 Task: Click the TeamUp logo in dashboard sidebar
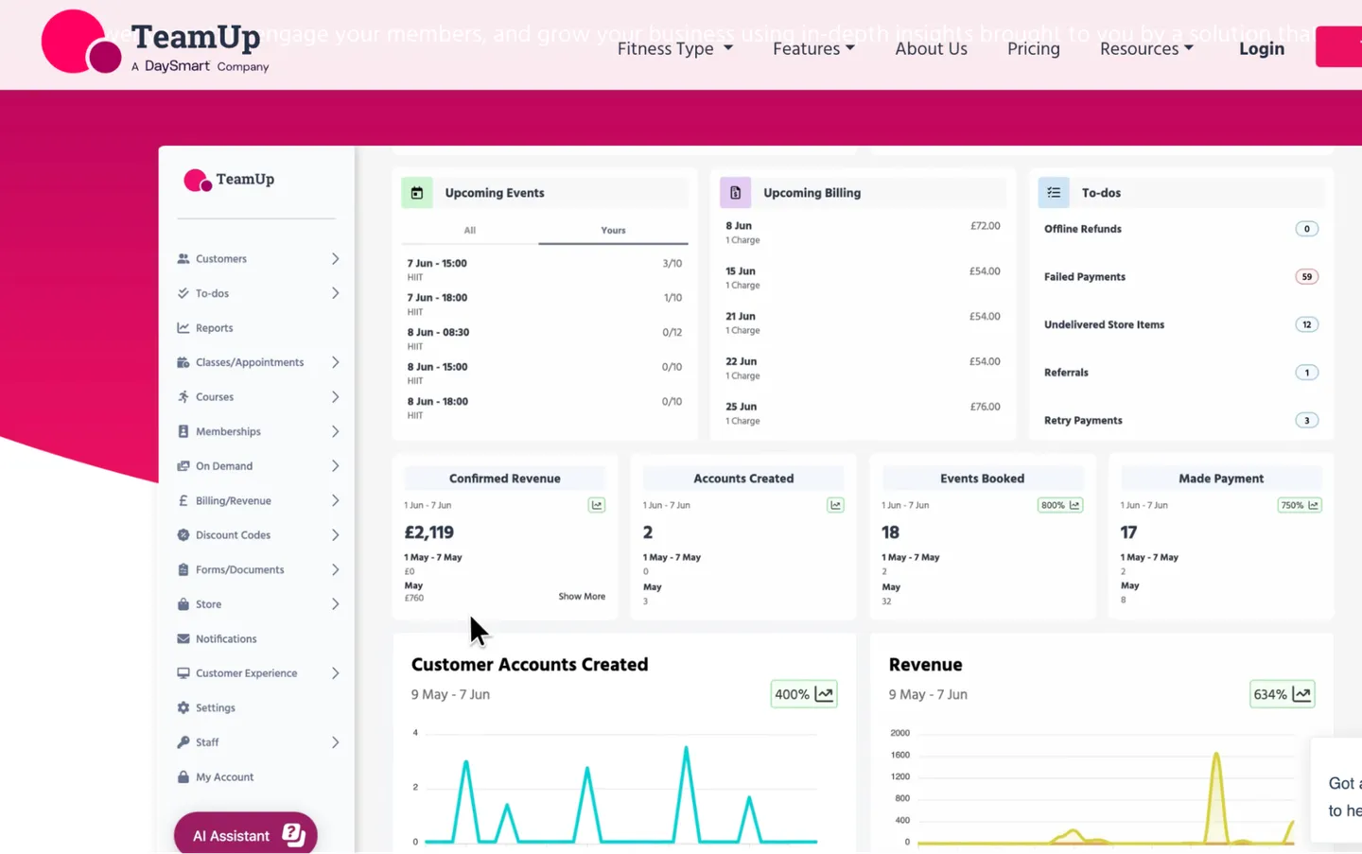coord(229,180)
